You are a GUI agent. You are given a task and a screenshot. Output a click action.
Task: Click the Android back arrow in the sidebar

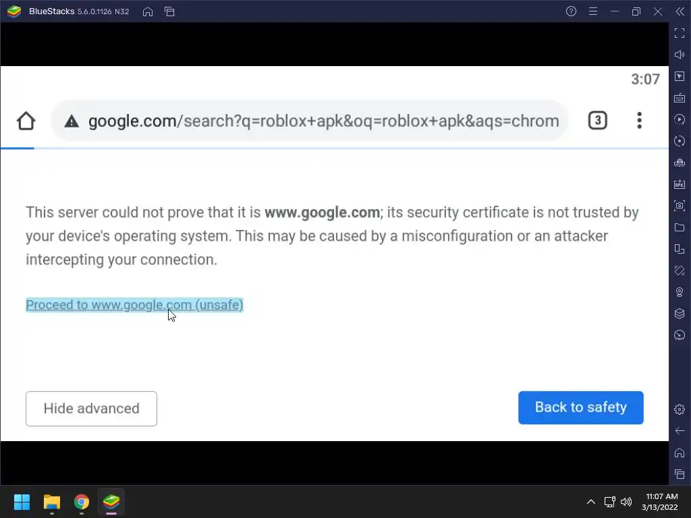[x=679, y=431]
